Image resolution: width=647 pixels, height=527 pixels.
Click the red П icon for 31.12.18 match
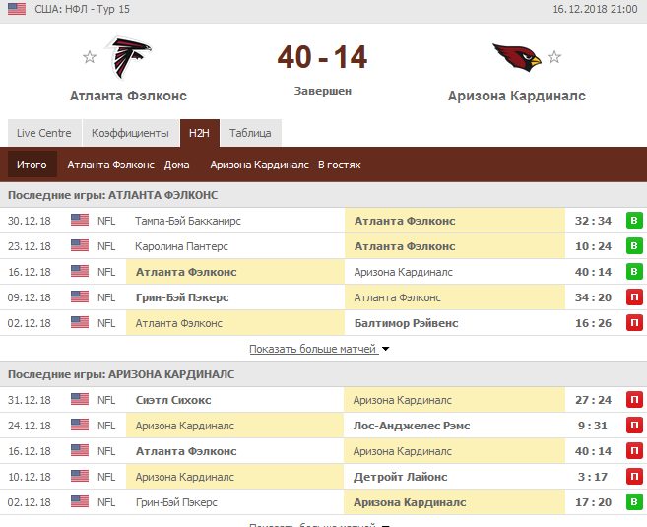(x=634, y=400)
